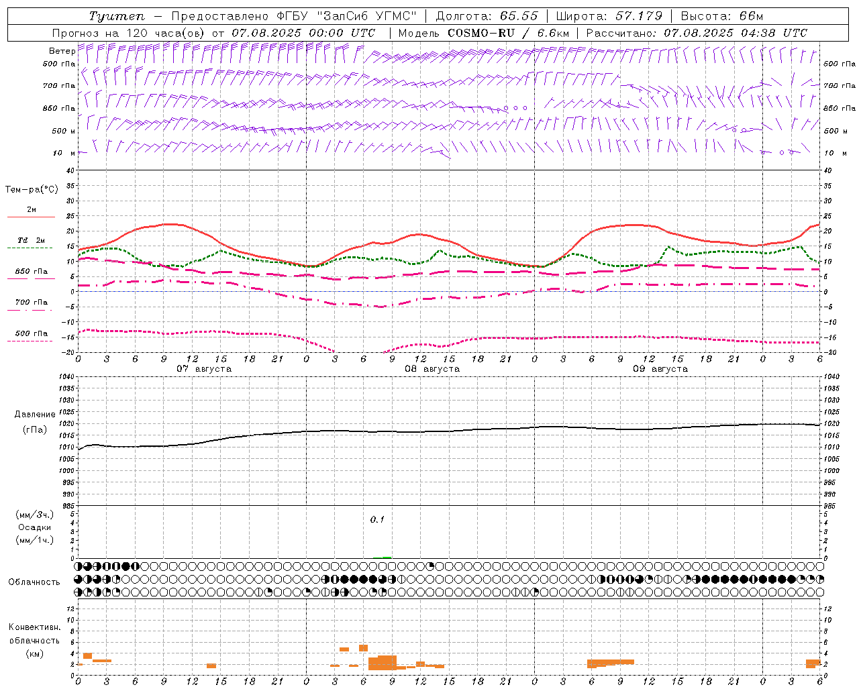Click the "Широта: 57.179" latitude value
Screen dimensions: 859x687
[609, 16]
